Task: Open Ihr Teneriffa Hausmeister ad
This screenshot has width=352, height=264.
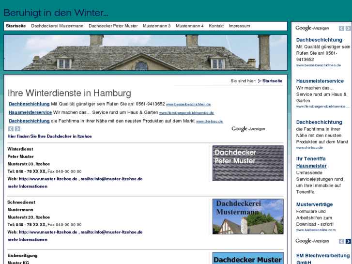Action: click(311, 162)
